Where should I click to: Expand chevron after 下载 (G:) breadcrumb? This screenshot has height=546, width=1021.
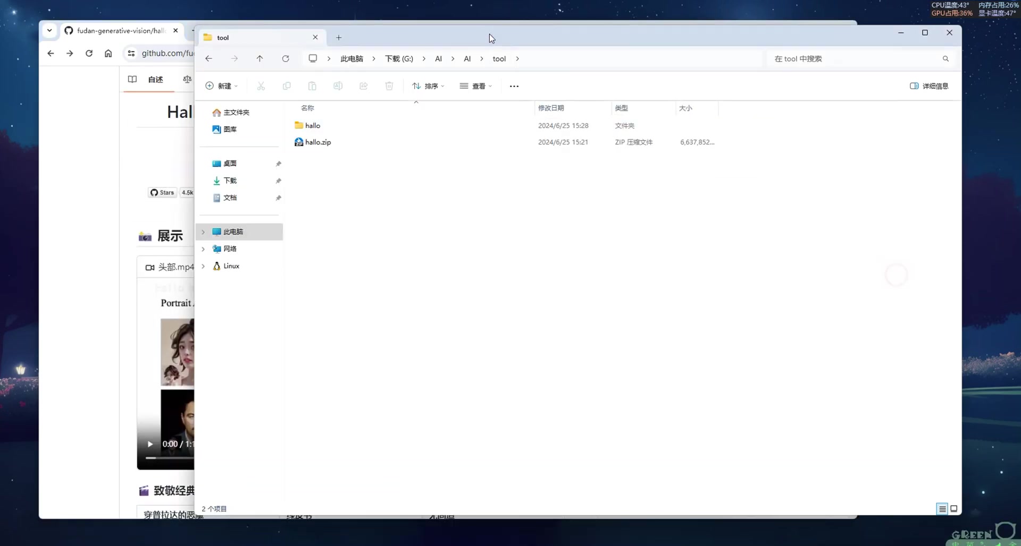(424, 59)
